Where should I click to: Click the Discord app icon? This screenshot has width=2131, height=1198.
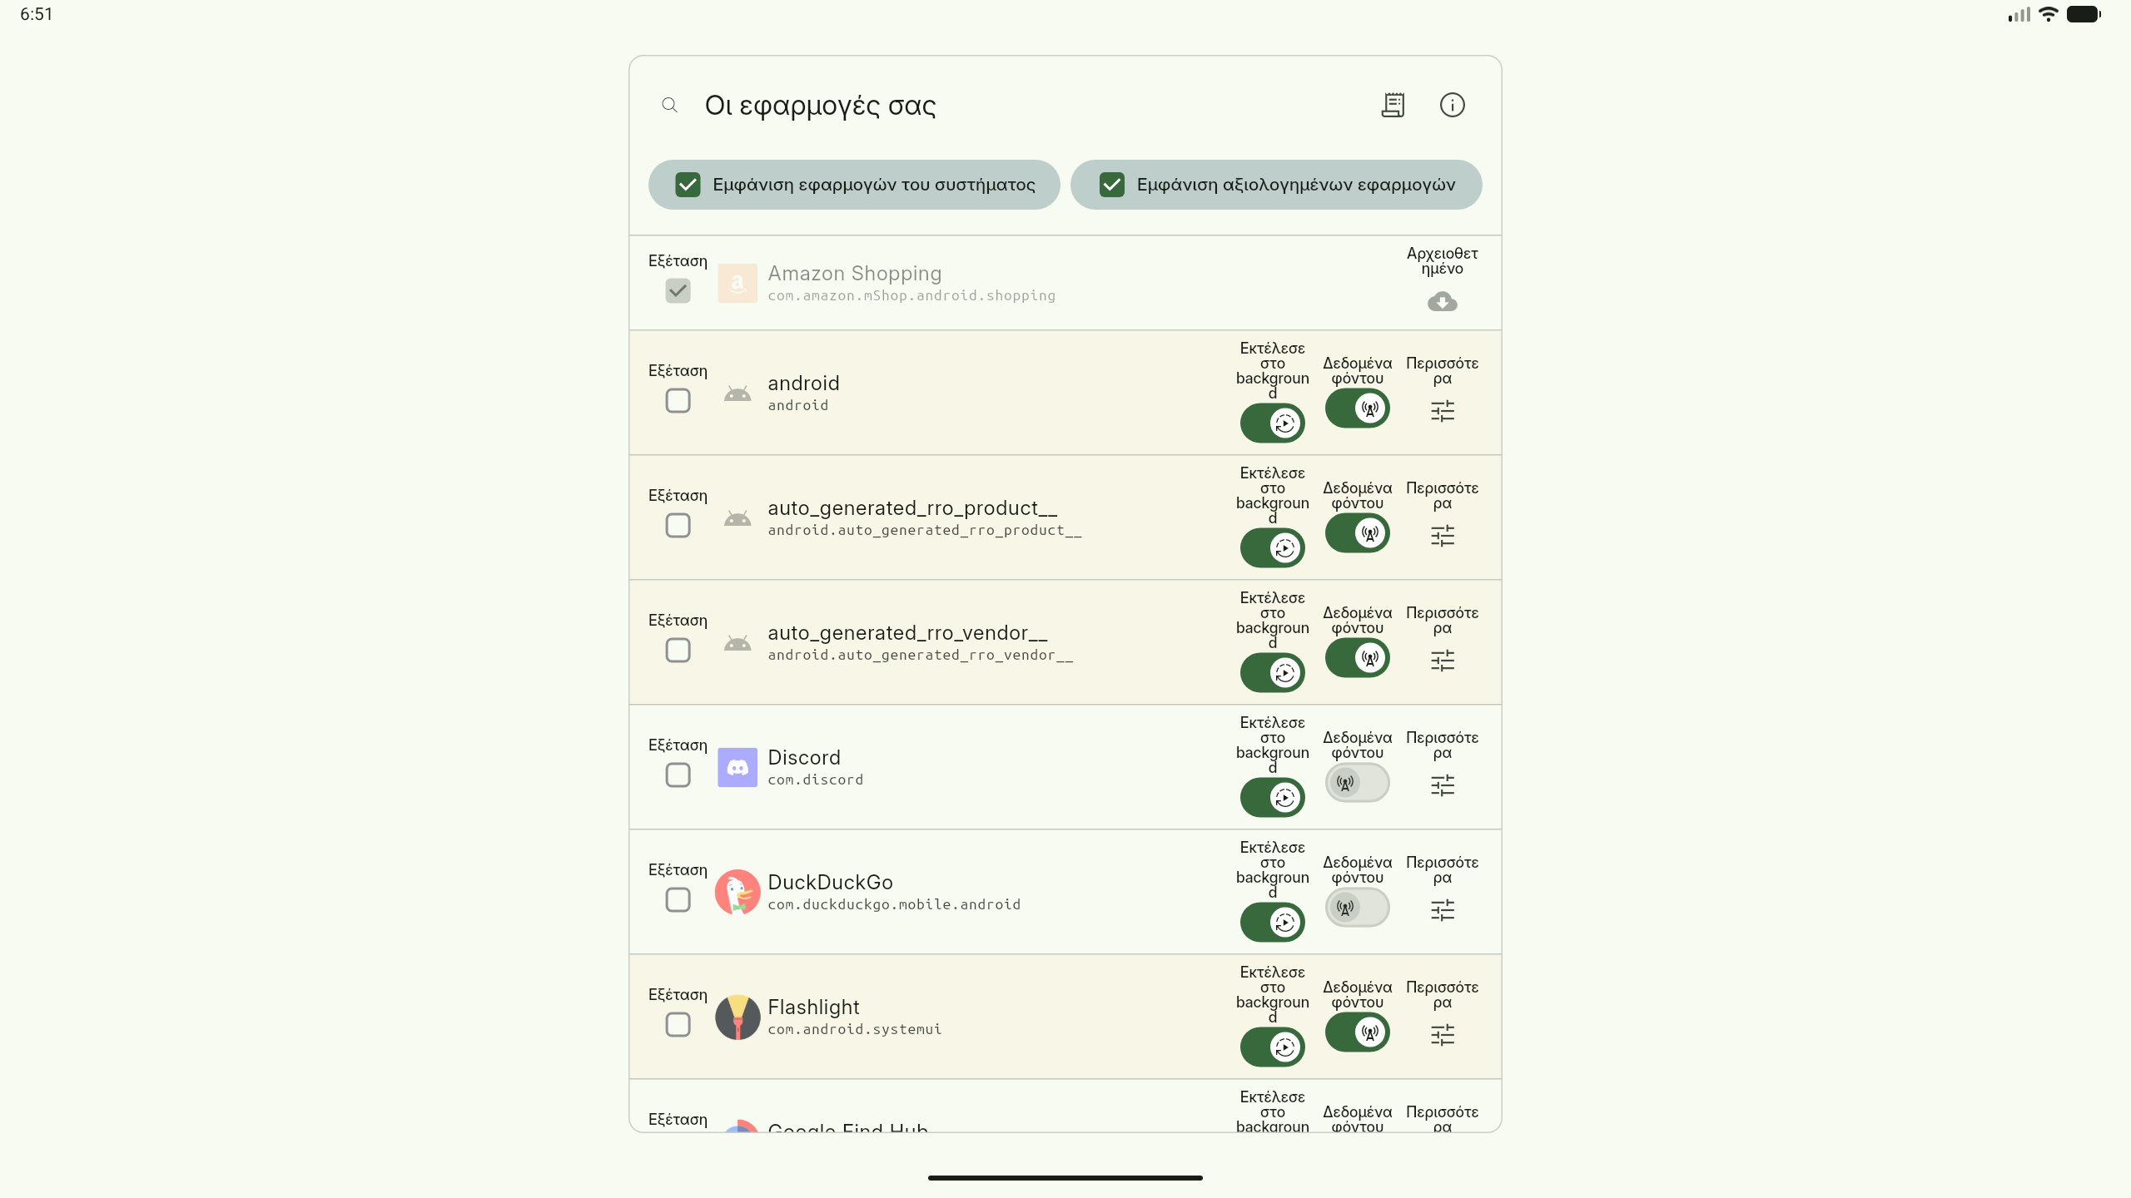tap(737, 767)
